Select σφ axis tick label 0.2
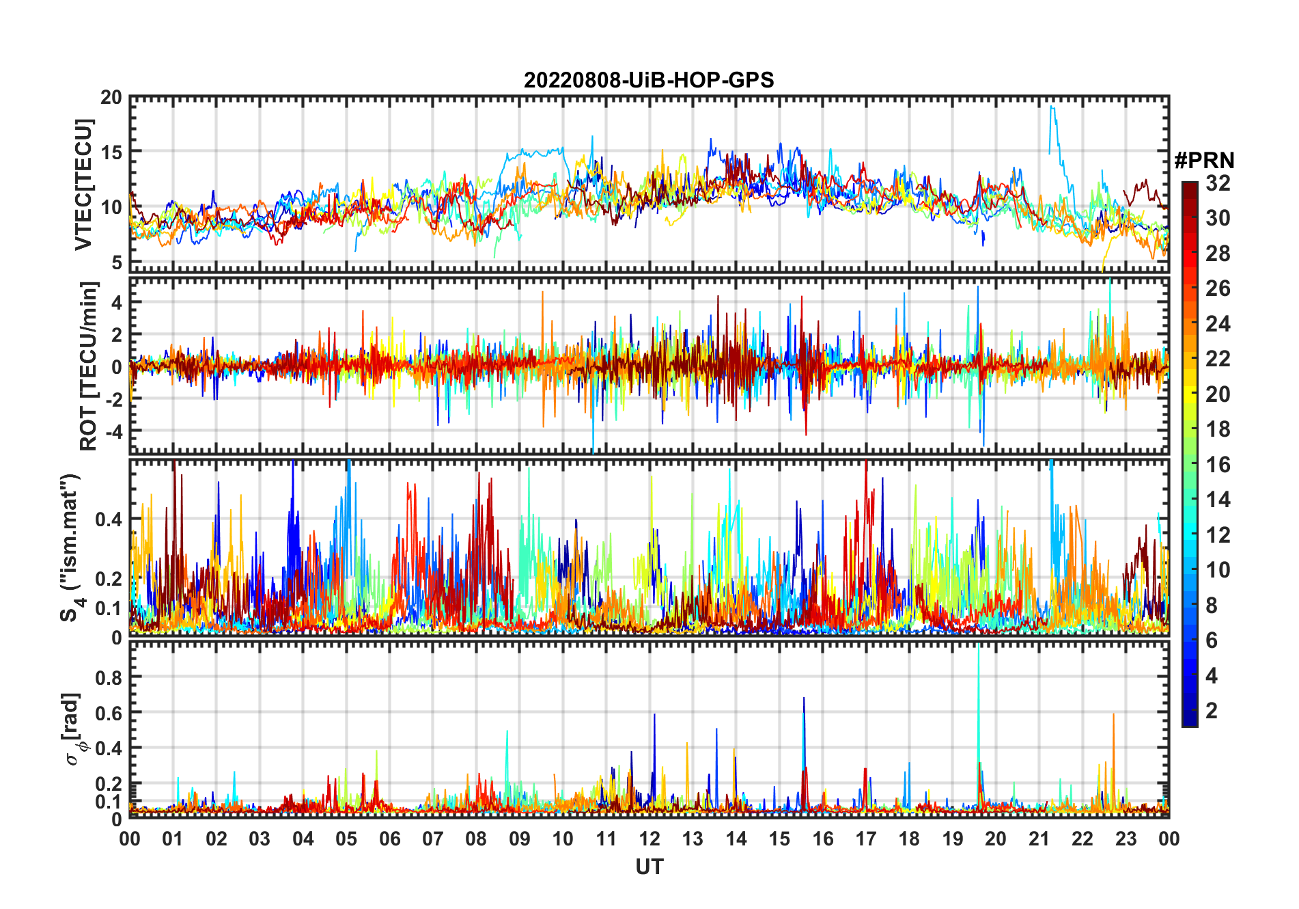The height and width of the screenshot is (909, 1299). (109, 784)
